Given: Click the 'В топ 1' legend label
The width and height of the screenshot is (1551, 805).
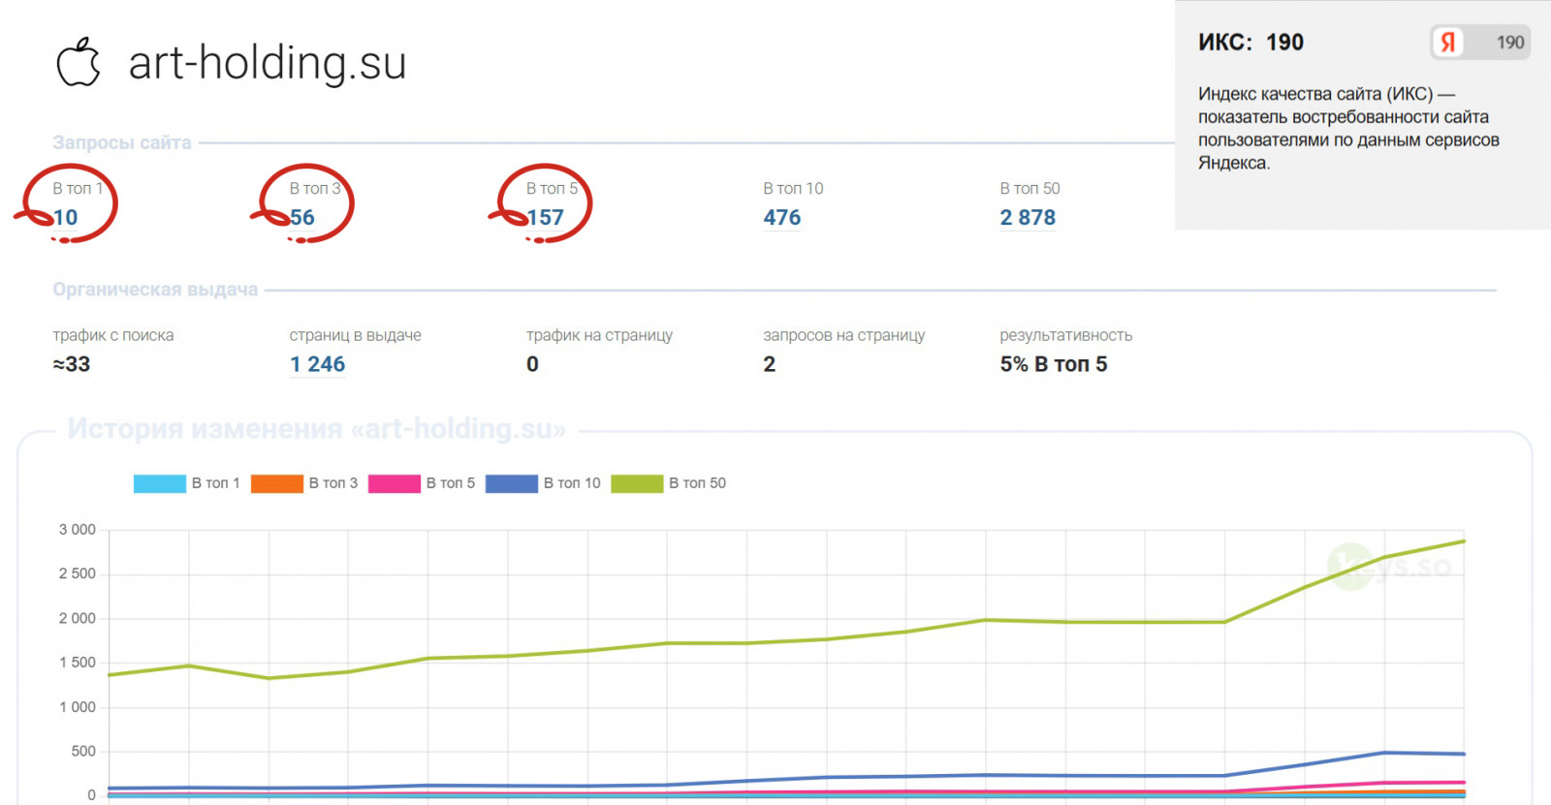Looking at the screenshot, I should point(215,483).
